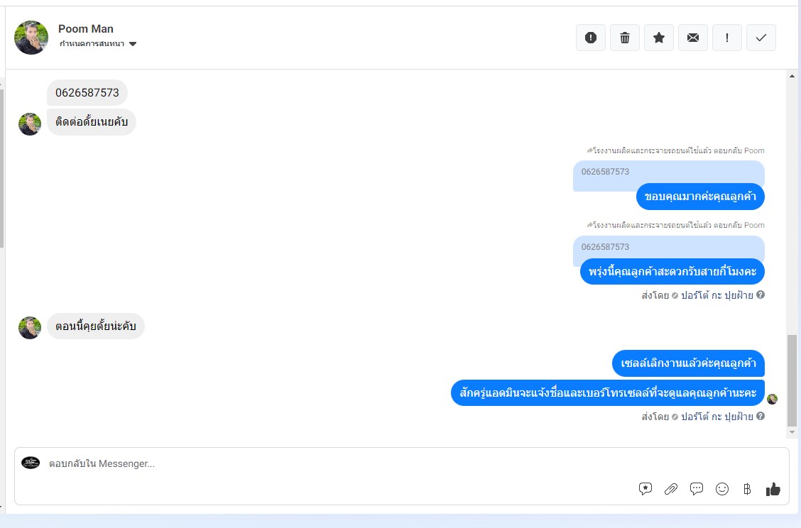The height and width of the screenshot is (528, 801).
Task: Click the chat scrollbar down arrow
Action: click(792, 432)
